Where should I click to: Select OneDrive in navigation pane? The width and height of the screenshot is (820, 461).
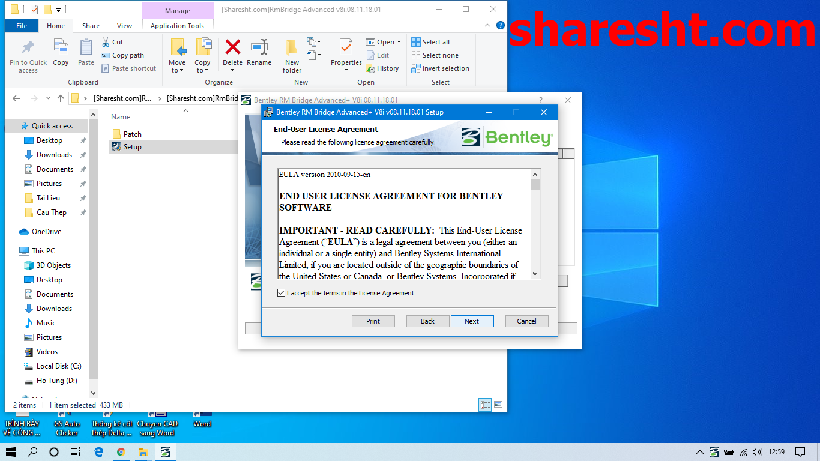click(41, 232)
